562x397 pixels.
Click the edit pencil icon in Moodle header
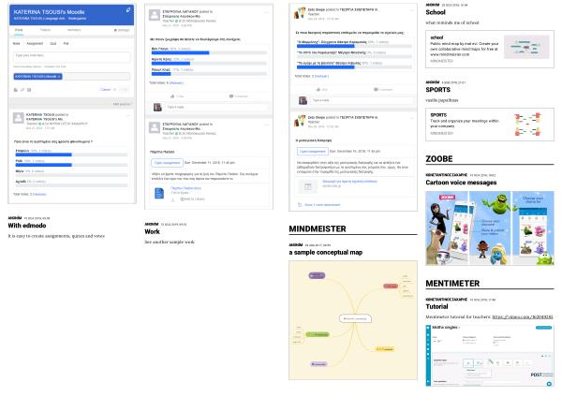point(127,10)
